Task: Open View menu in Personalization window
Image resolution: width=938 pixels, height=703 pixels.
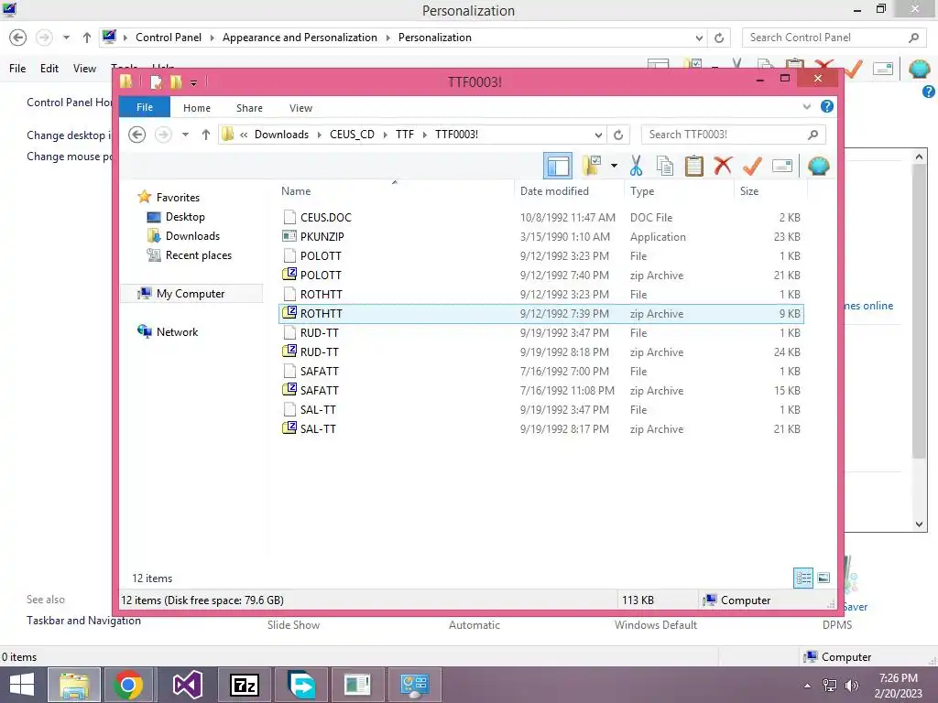Action: 84,68
